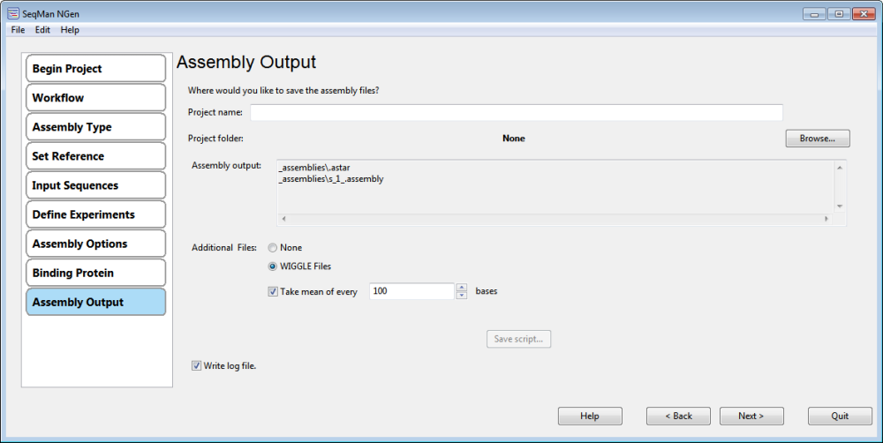Toggle the Write log file checkbox
This screenshot has height=443, width=883.
(196, 366)
